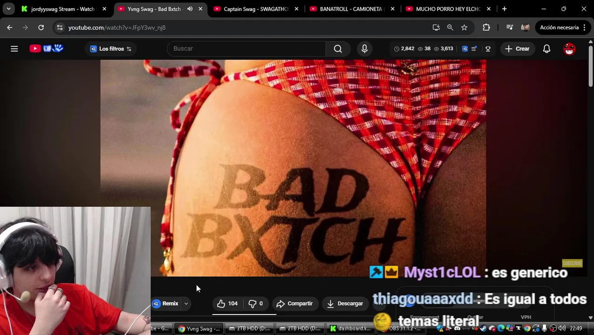Open Los filtros dropdown
The width and height of the screenshot is (594, 335).
coord(110,48)
